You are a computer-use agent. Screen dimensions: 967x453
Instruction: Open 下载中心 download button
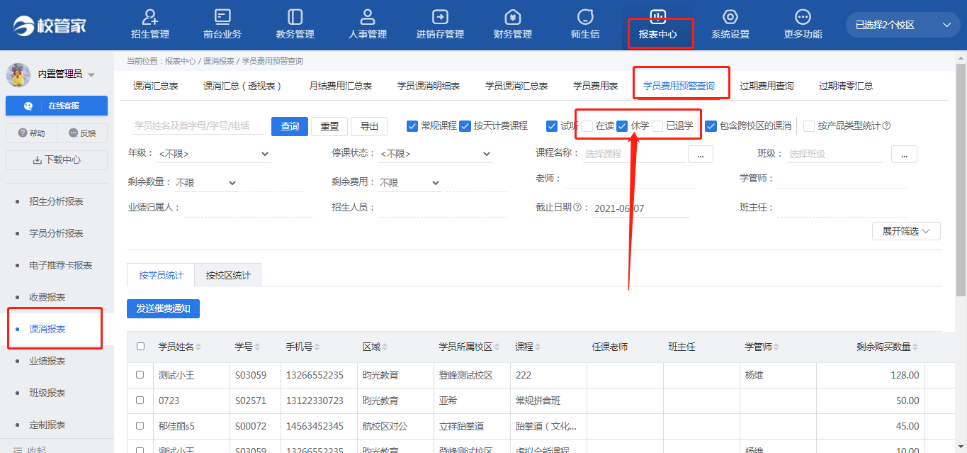pos(57,160)
